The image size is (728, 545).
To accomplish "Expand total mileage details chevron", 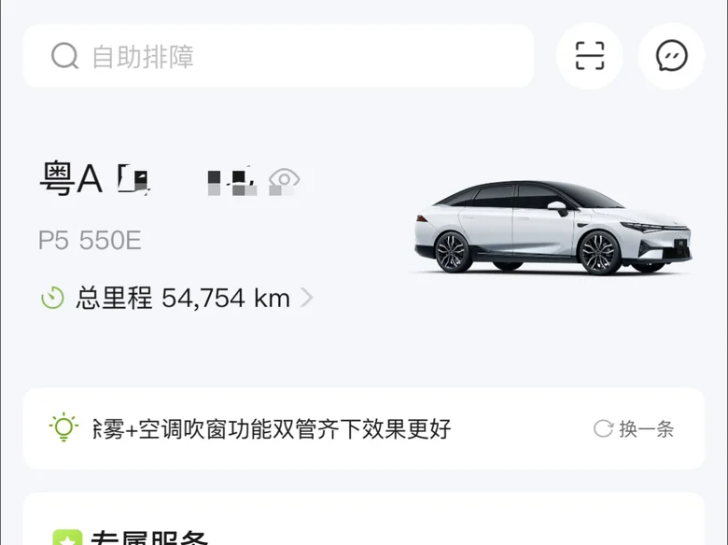I will coord(306,298).
